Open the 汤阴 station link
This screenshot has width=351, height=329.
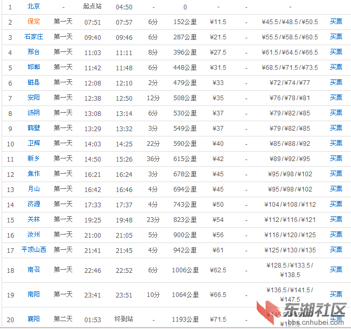[34, 113]
